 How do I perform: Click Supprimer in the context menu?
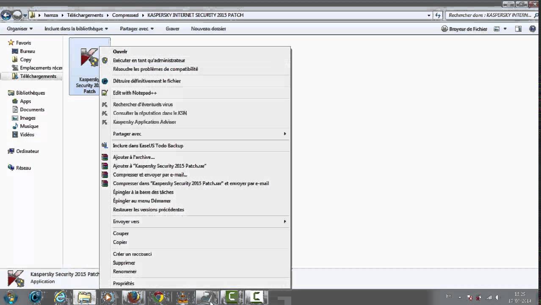[x=124, y=263]
